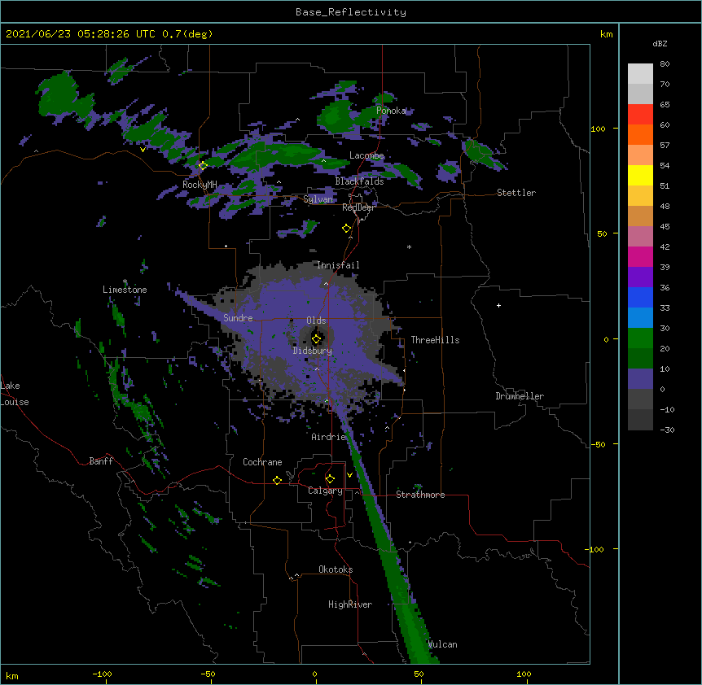Click the Calgary city label
The height and width of the screenshot is (685, 702).
point(325,491)
